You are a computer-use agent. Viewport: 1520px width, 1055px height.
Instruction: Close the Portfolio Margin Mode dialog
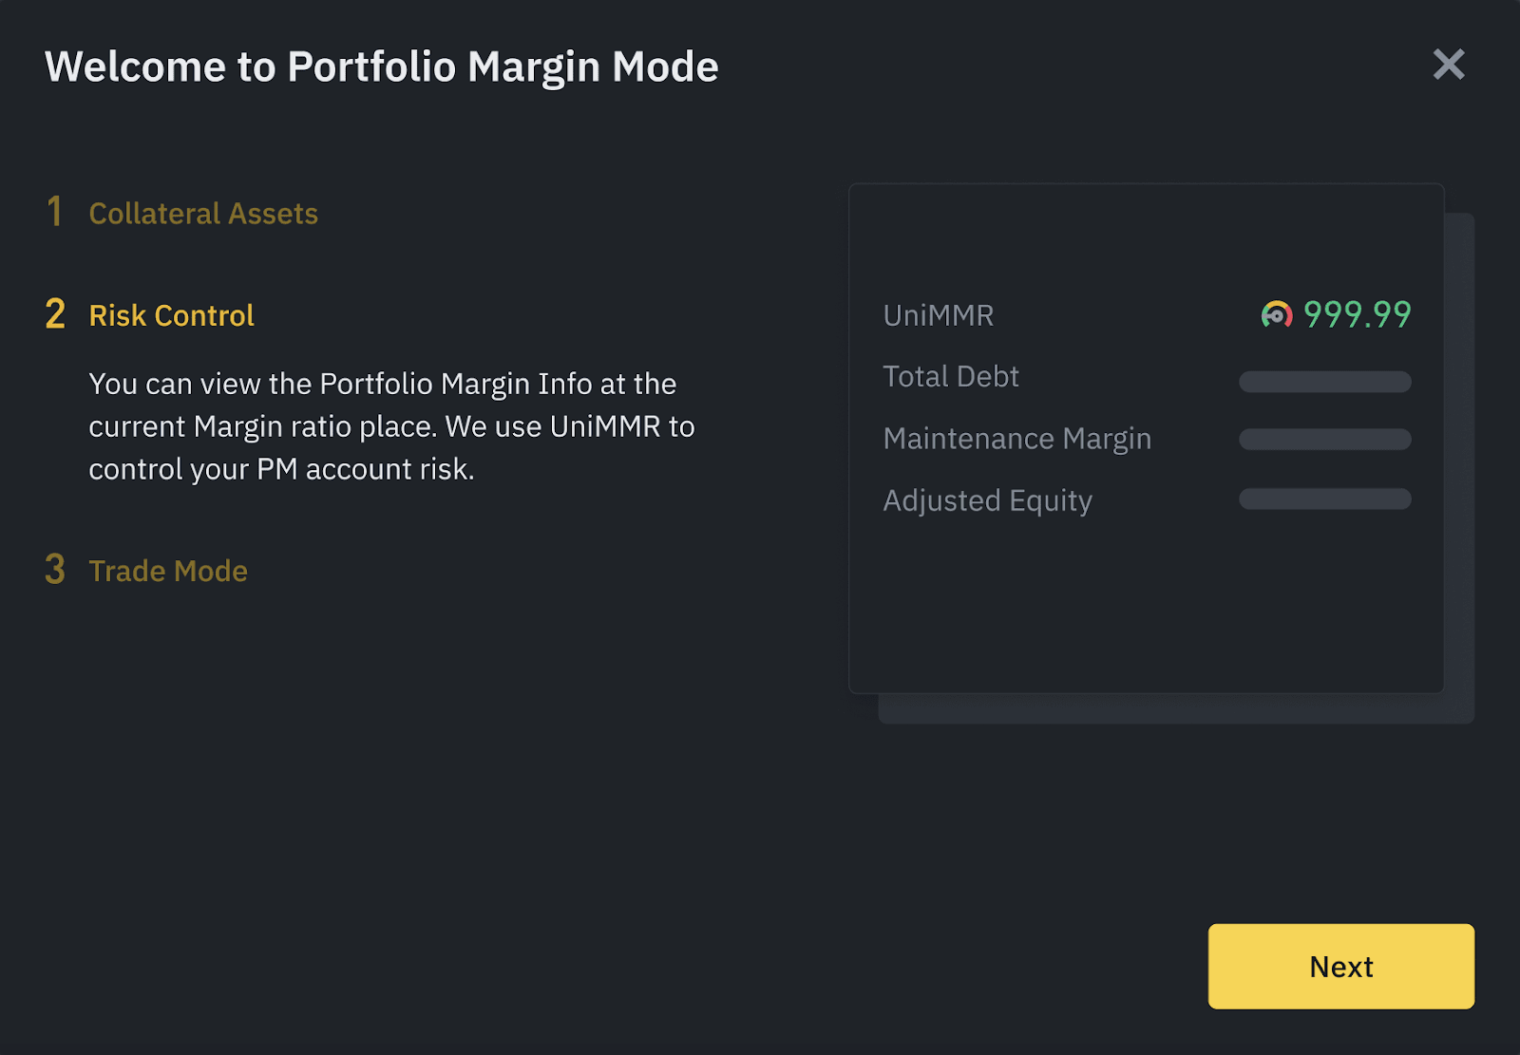[1448, 65]
